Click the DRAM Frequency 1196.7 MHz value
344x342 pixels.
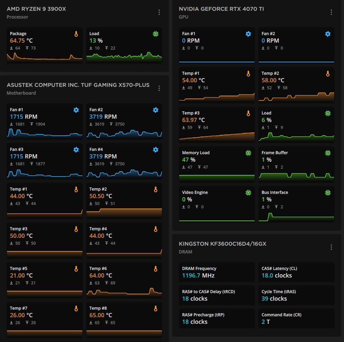click(198, 275)
